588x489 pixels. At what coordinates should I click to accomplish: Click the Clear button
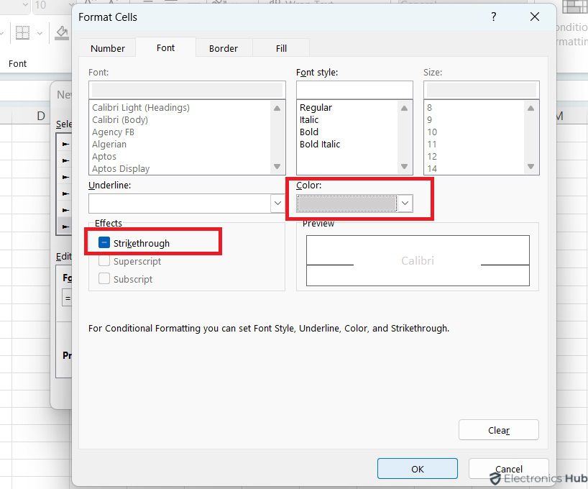point(498,430)
